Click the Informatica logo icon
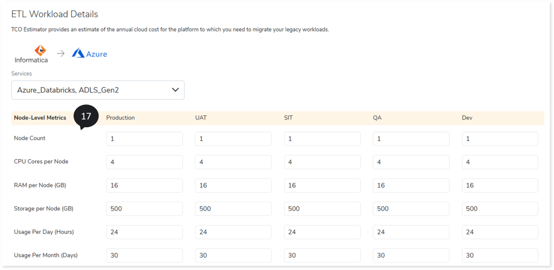 point(37,50)
